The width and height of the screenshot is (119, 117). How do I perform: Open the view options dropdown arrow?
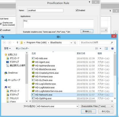(x=100, y=49)
